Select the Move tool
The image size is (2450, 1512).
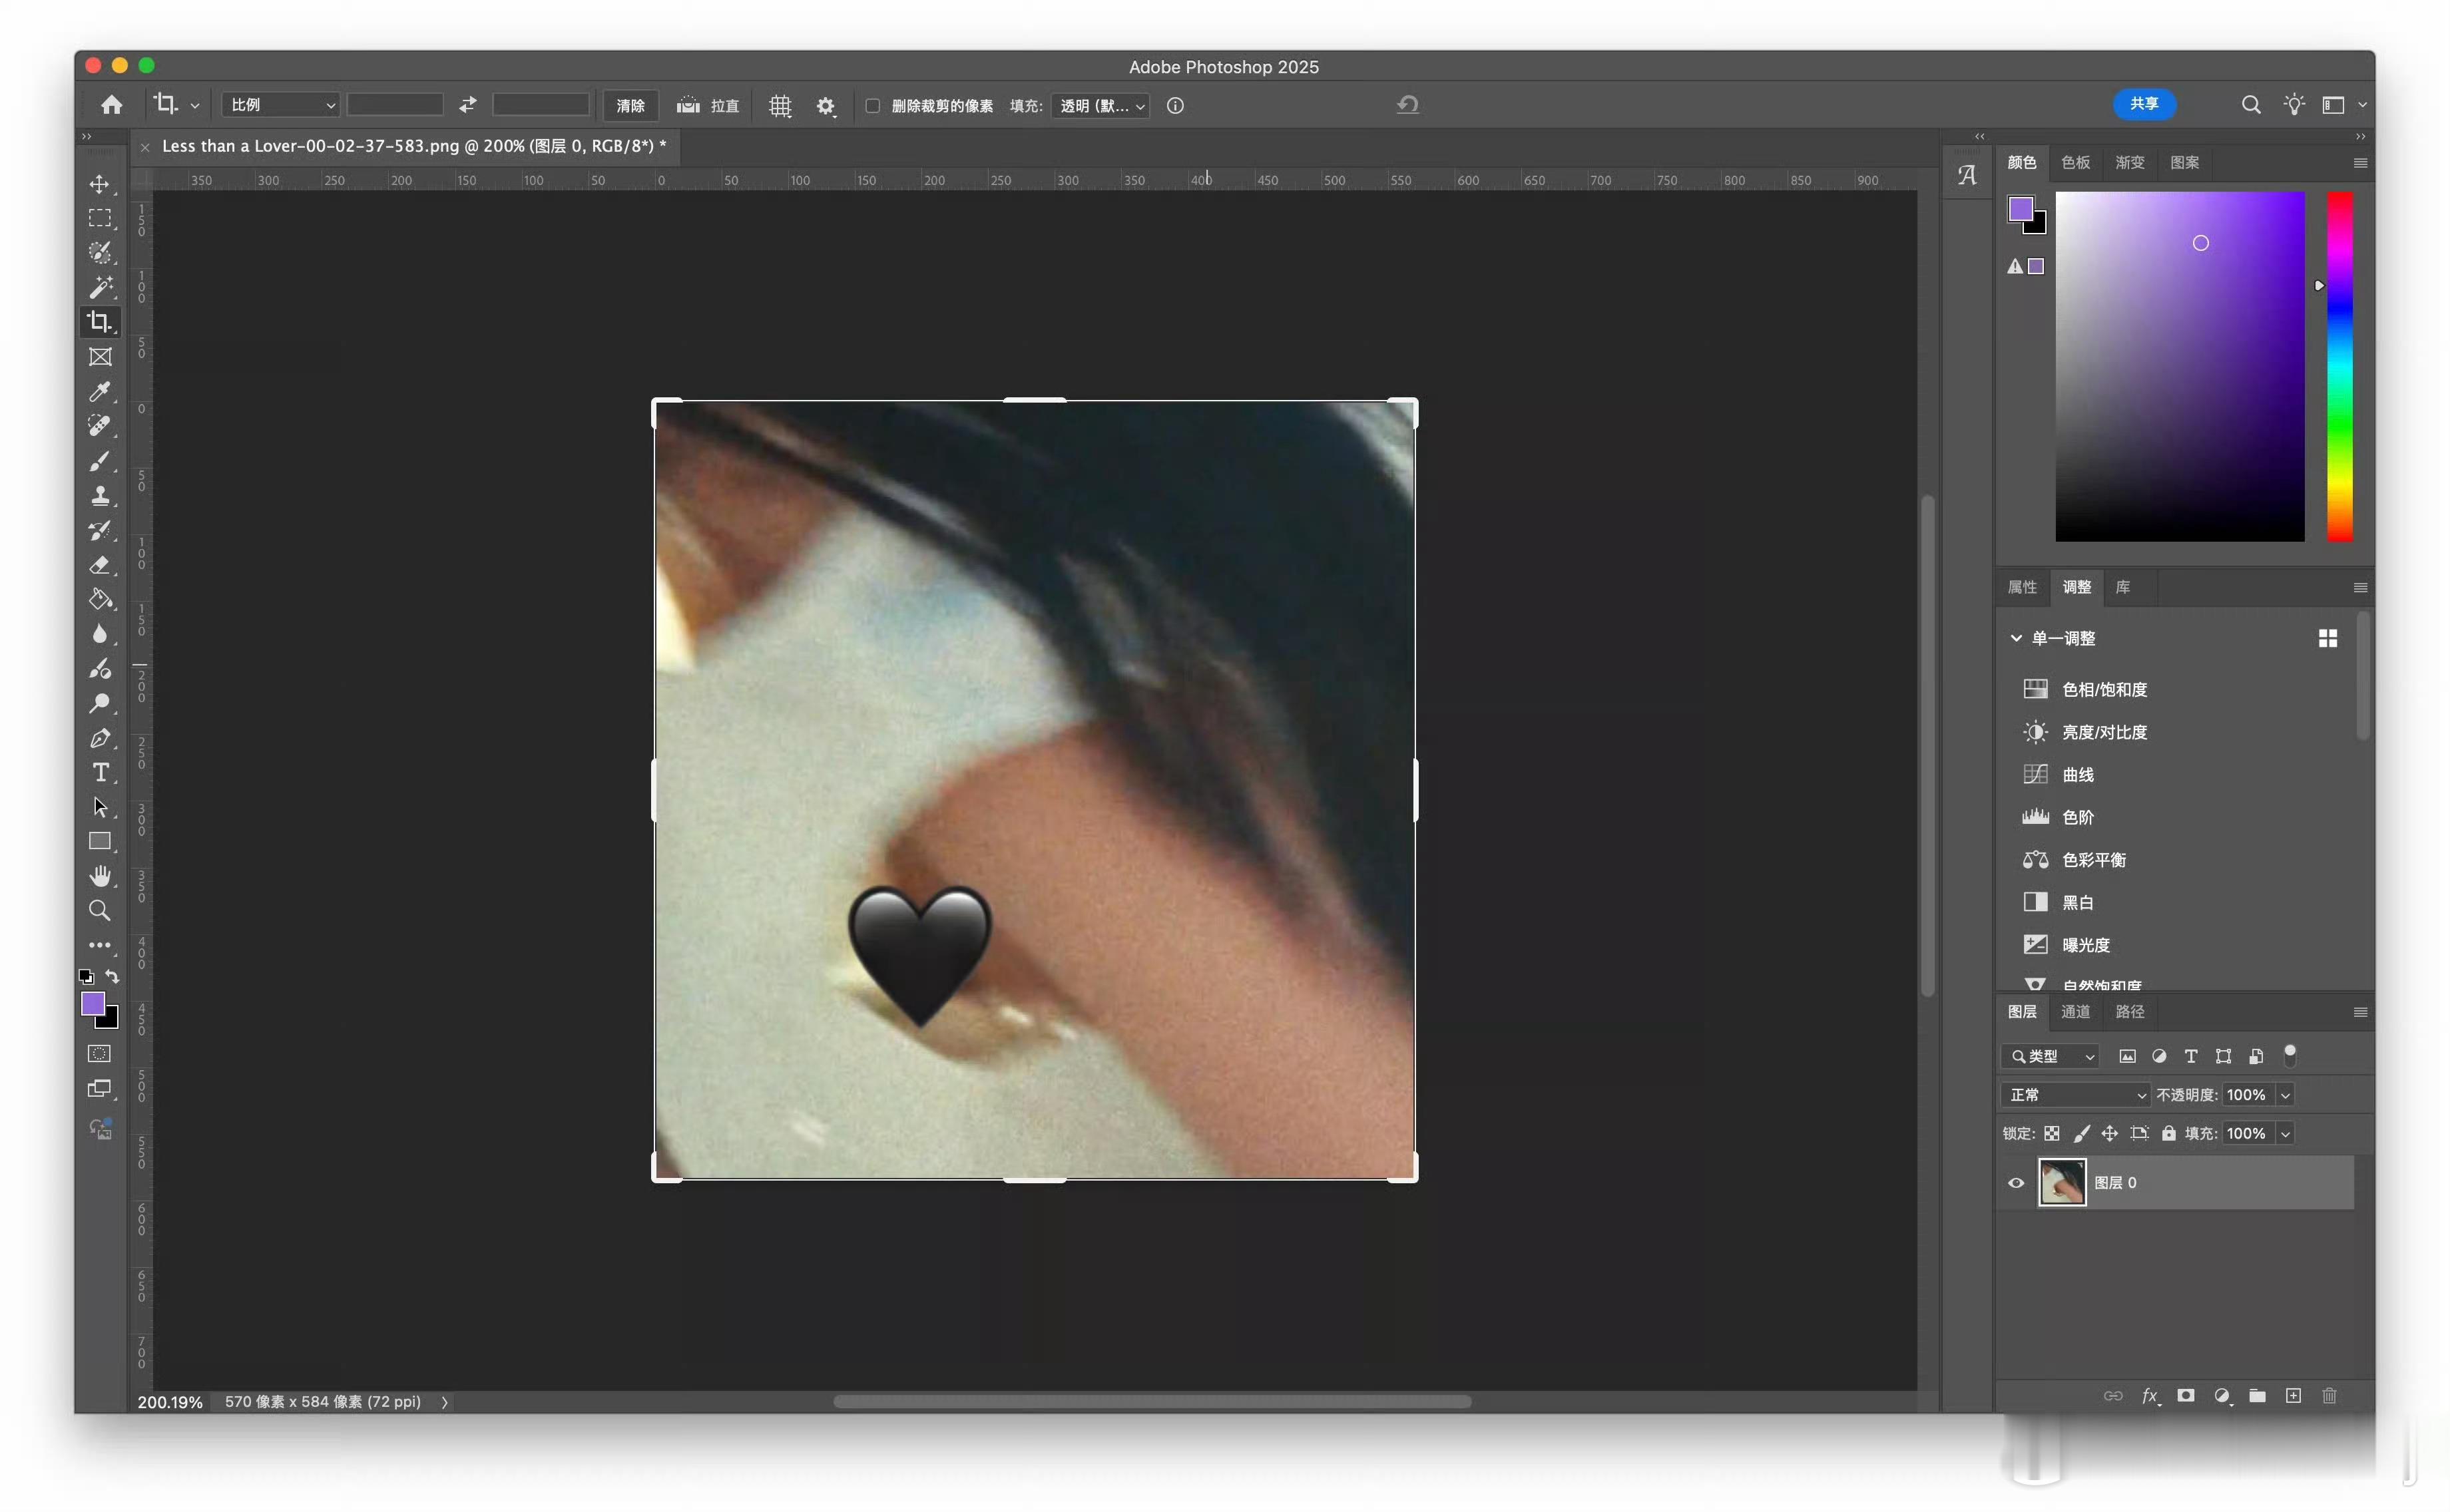(100, 184)
